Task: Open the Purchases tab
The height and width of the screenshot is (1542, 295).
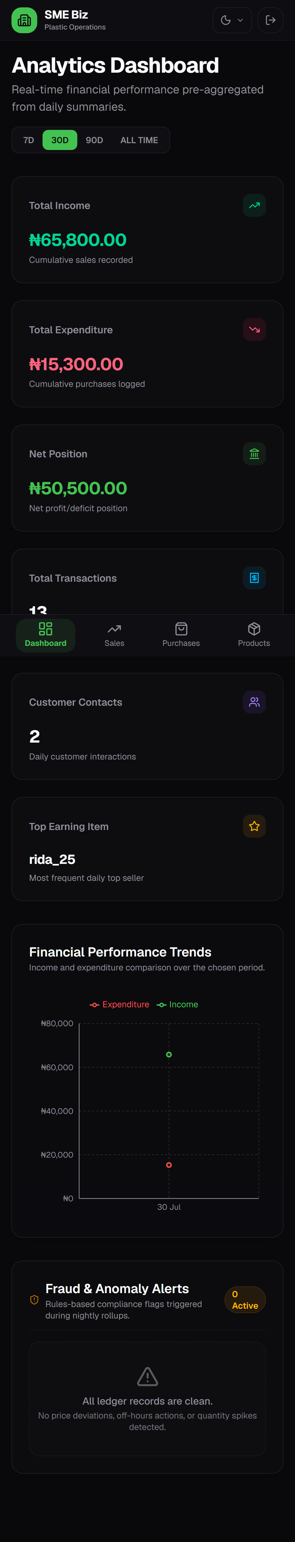Action: coord(181,635)
